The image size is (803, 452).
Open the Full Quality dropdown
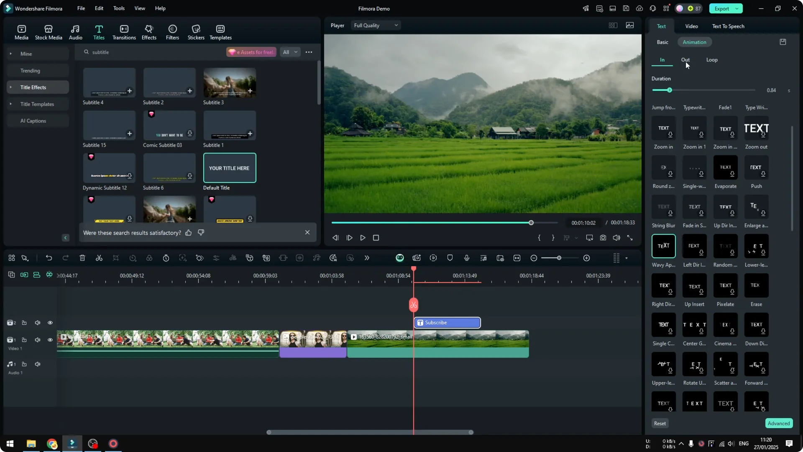376,26
